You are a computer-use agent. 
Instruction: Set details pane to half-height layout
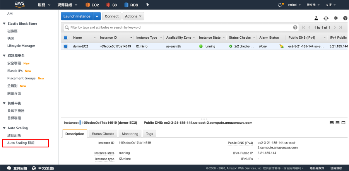pos(337,123)
